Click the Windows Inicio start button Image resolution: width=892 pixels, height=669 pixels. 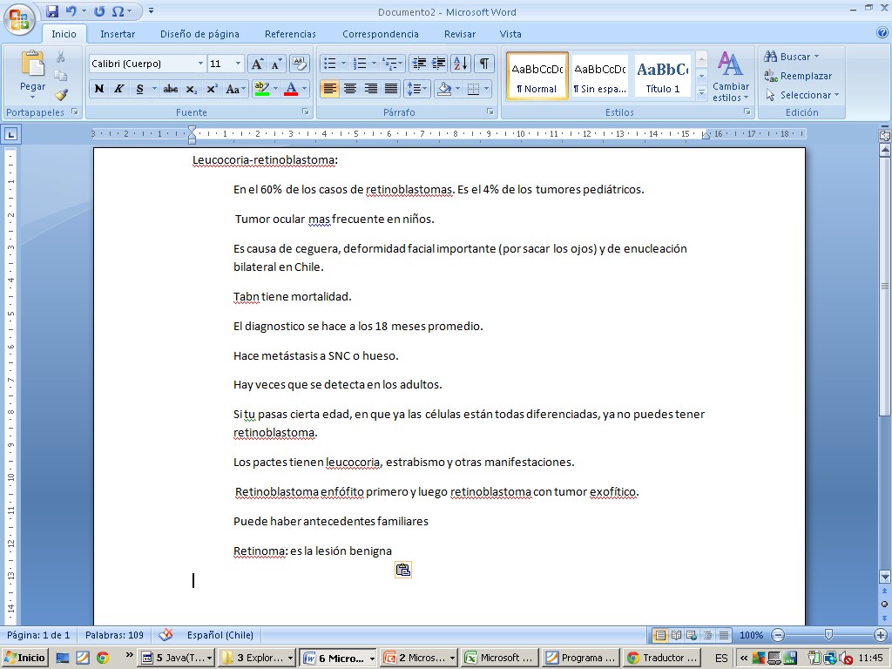pyautogui.click(x=25, y=658)
